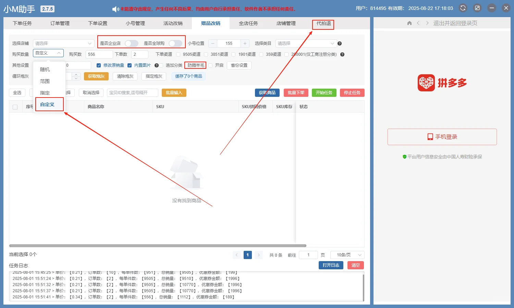Switch to the 订单管理 tab
The width and height of the screenshot is (514, 308).
pyautogui.click(x=60, y=23)
